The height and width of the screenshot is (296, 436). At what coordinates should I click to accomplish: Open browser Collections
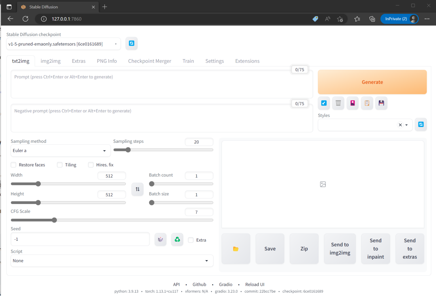372,19
